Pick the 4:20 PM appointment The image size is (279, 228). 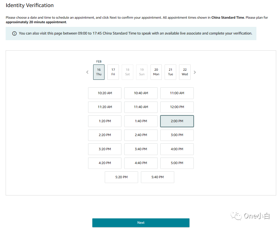coord(105,163)
